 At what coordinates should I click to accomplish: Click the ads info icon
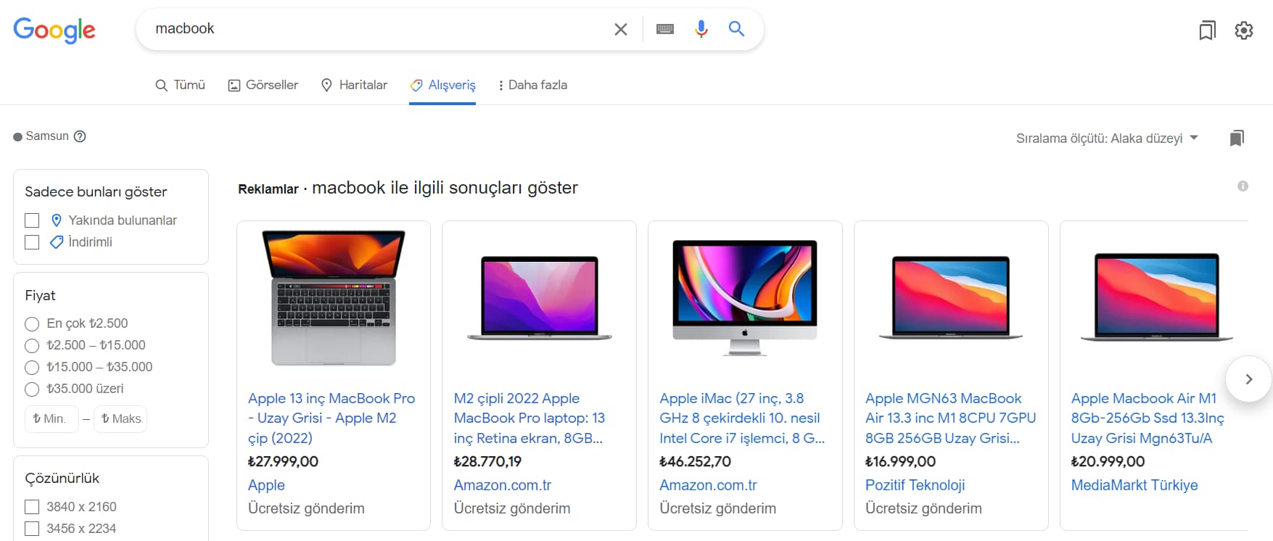pyautogui.click(x=1243, y=186)
